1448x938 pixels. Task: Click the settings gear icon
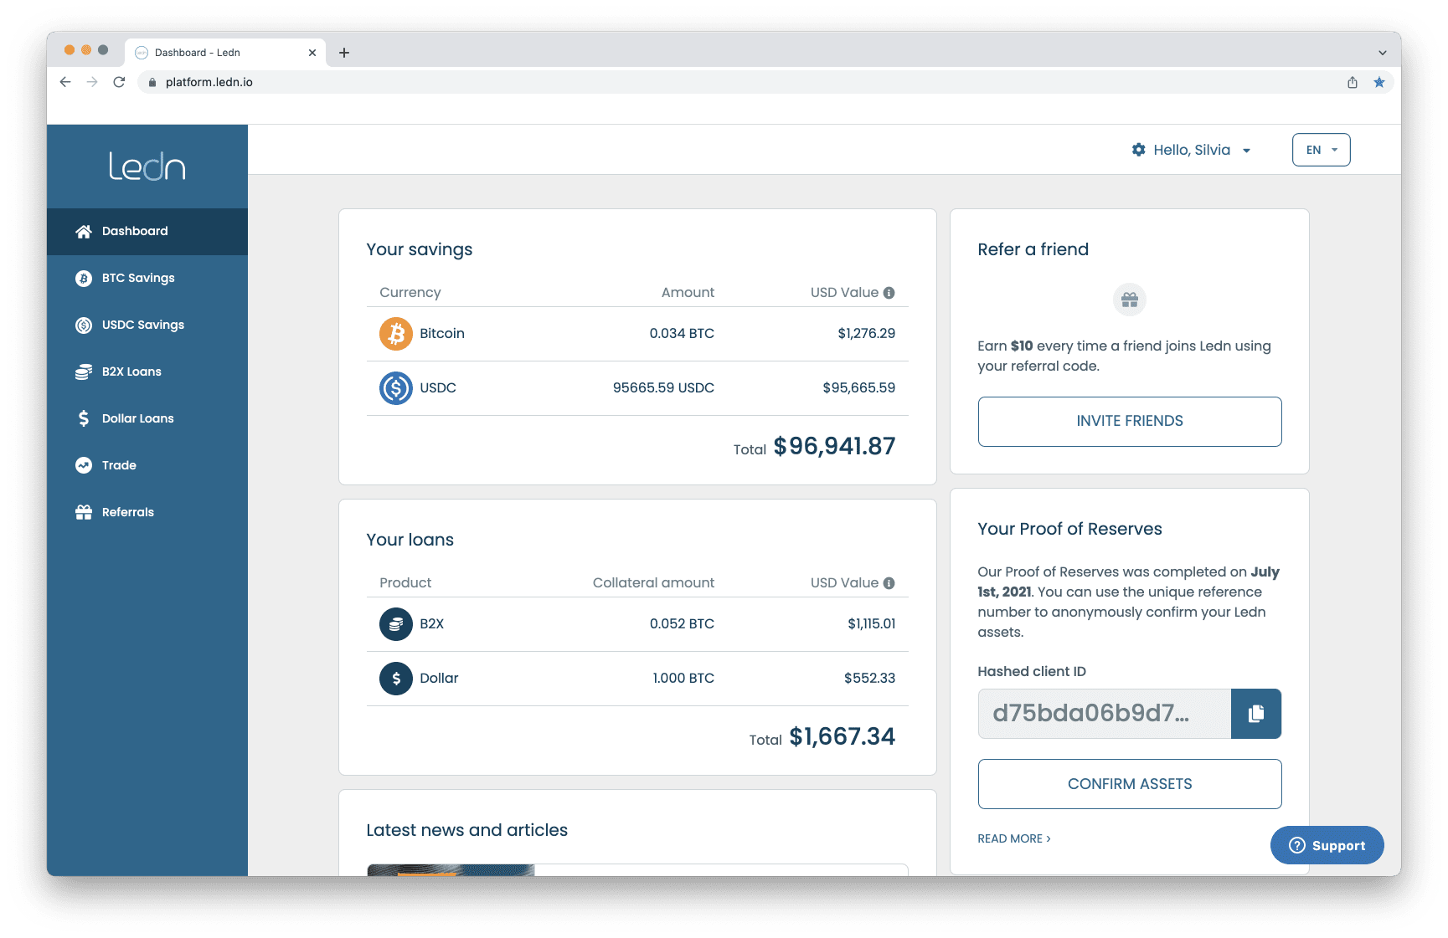coord(1139,150)
